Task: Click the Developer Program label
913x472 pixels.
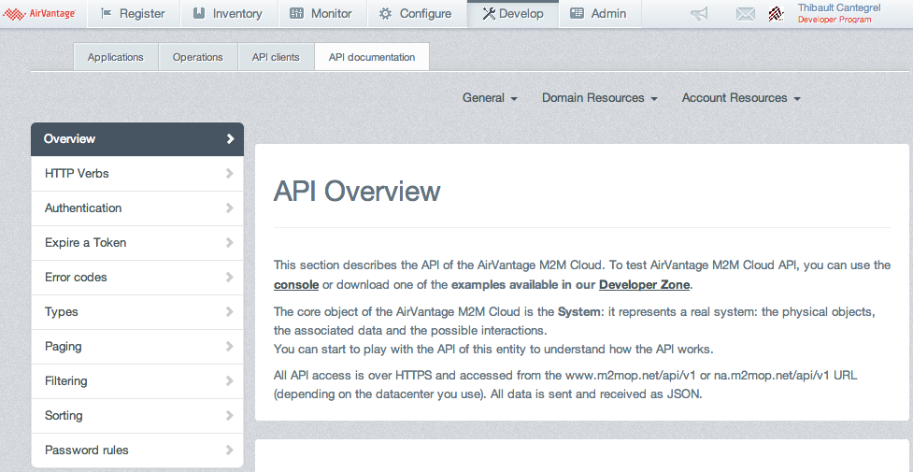Action: pos(835,20)
